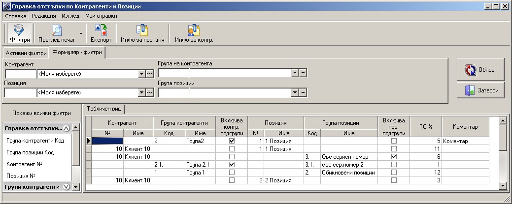Click the current row indicator arrow
The width and height of the screenshot is (512, 204).
(x=88, y=141)
